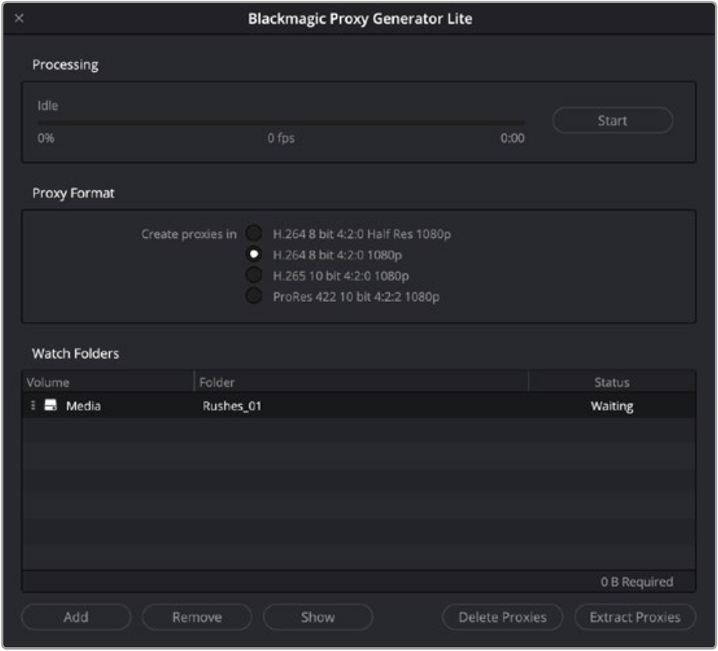
Task: Select the Rushes_01 folder cell
Action: point(232,406)
